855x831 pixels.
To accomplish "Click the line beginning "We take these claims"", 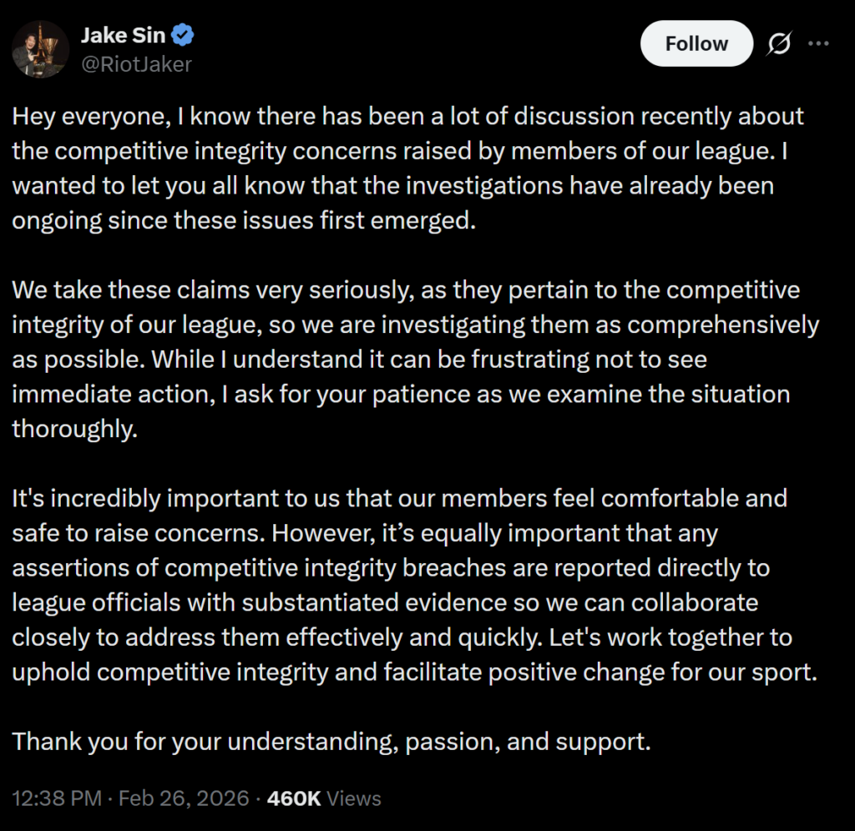I will 406,290.
